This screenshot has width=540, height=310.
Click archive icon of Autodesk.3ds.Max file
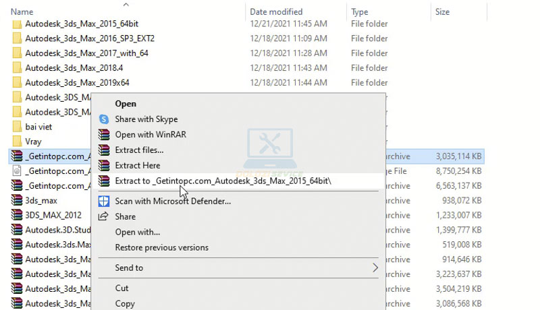(16, 245)
